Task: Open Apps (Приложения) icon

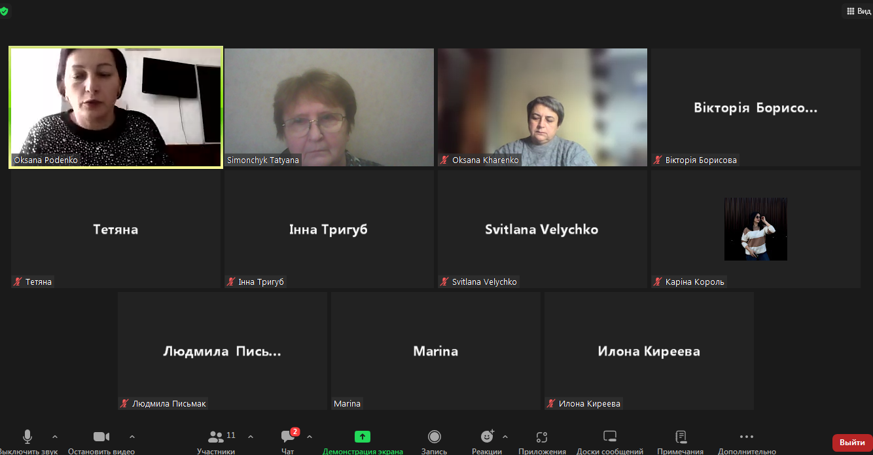Action: pos(542,437)
